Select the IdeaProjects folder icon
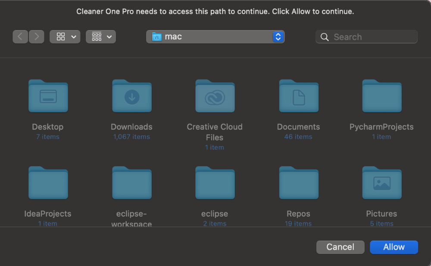The width and height of the screenshot is (431, 266). (x=48, y=183)
